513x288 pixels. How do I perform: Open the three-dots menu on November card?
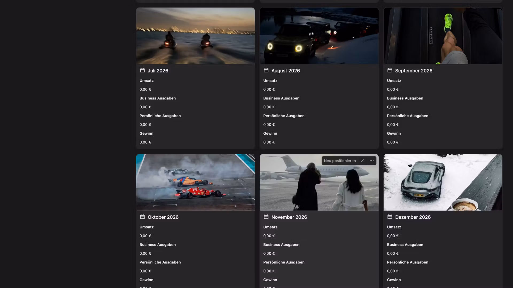click(372, 161)
